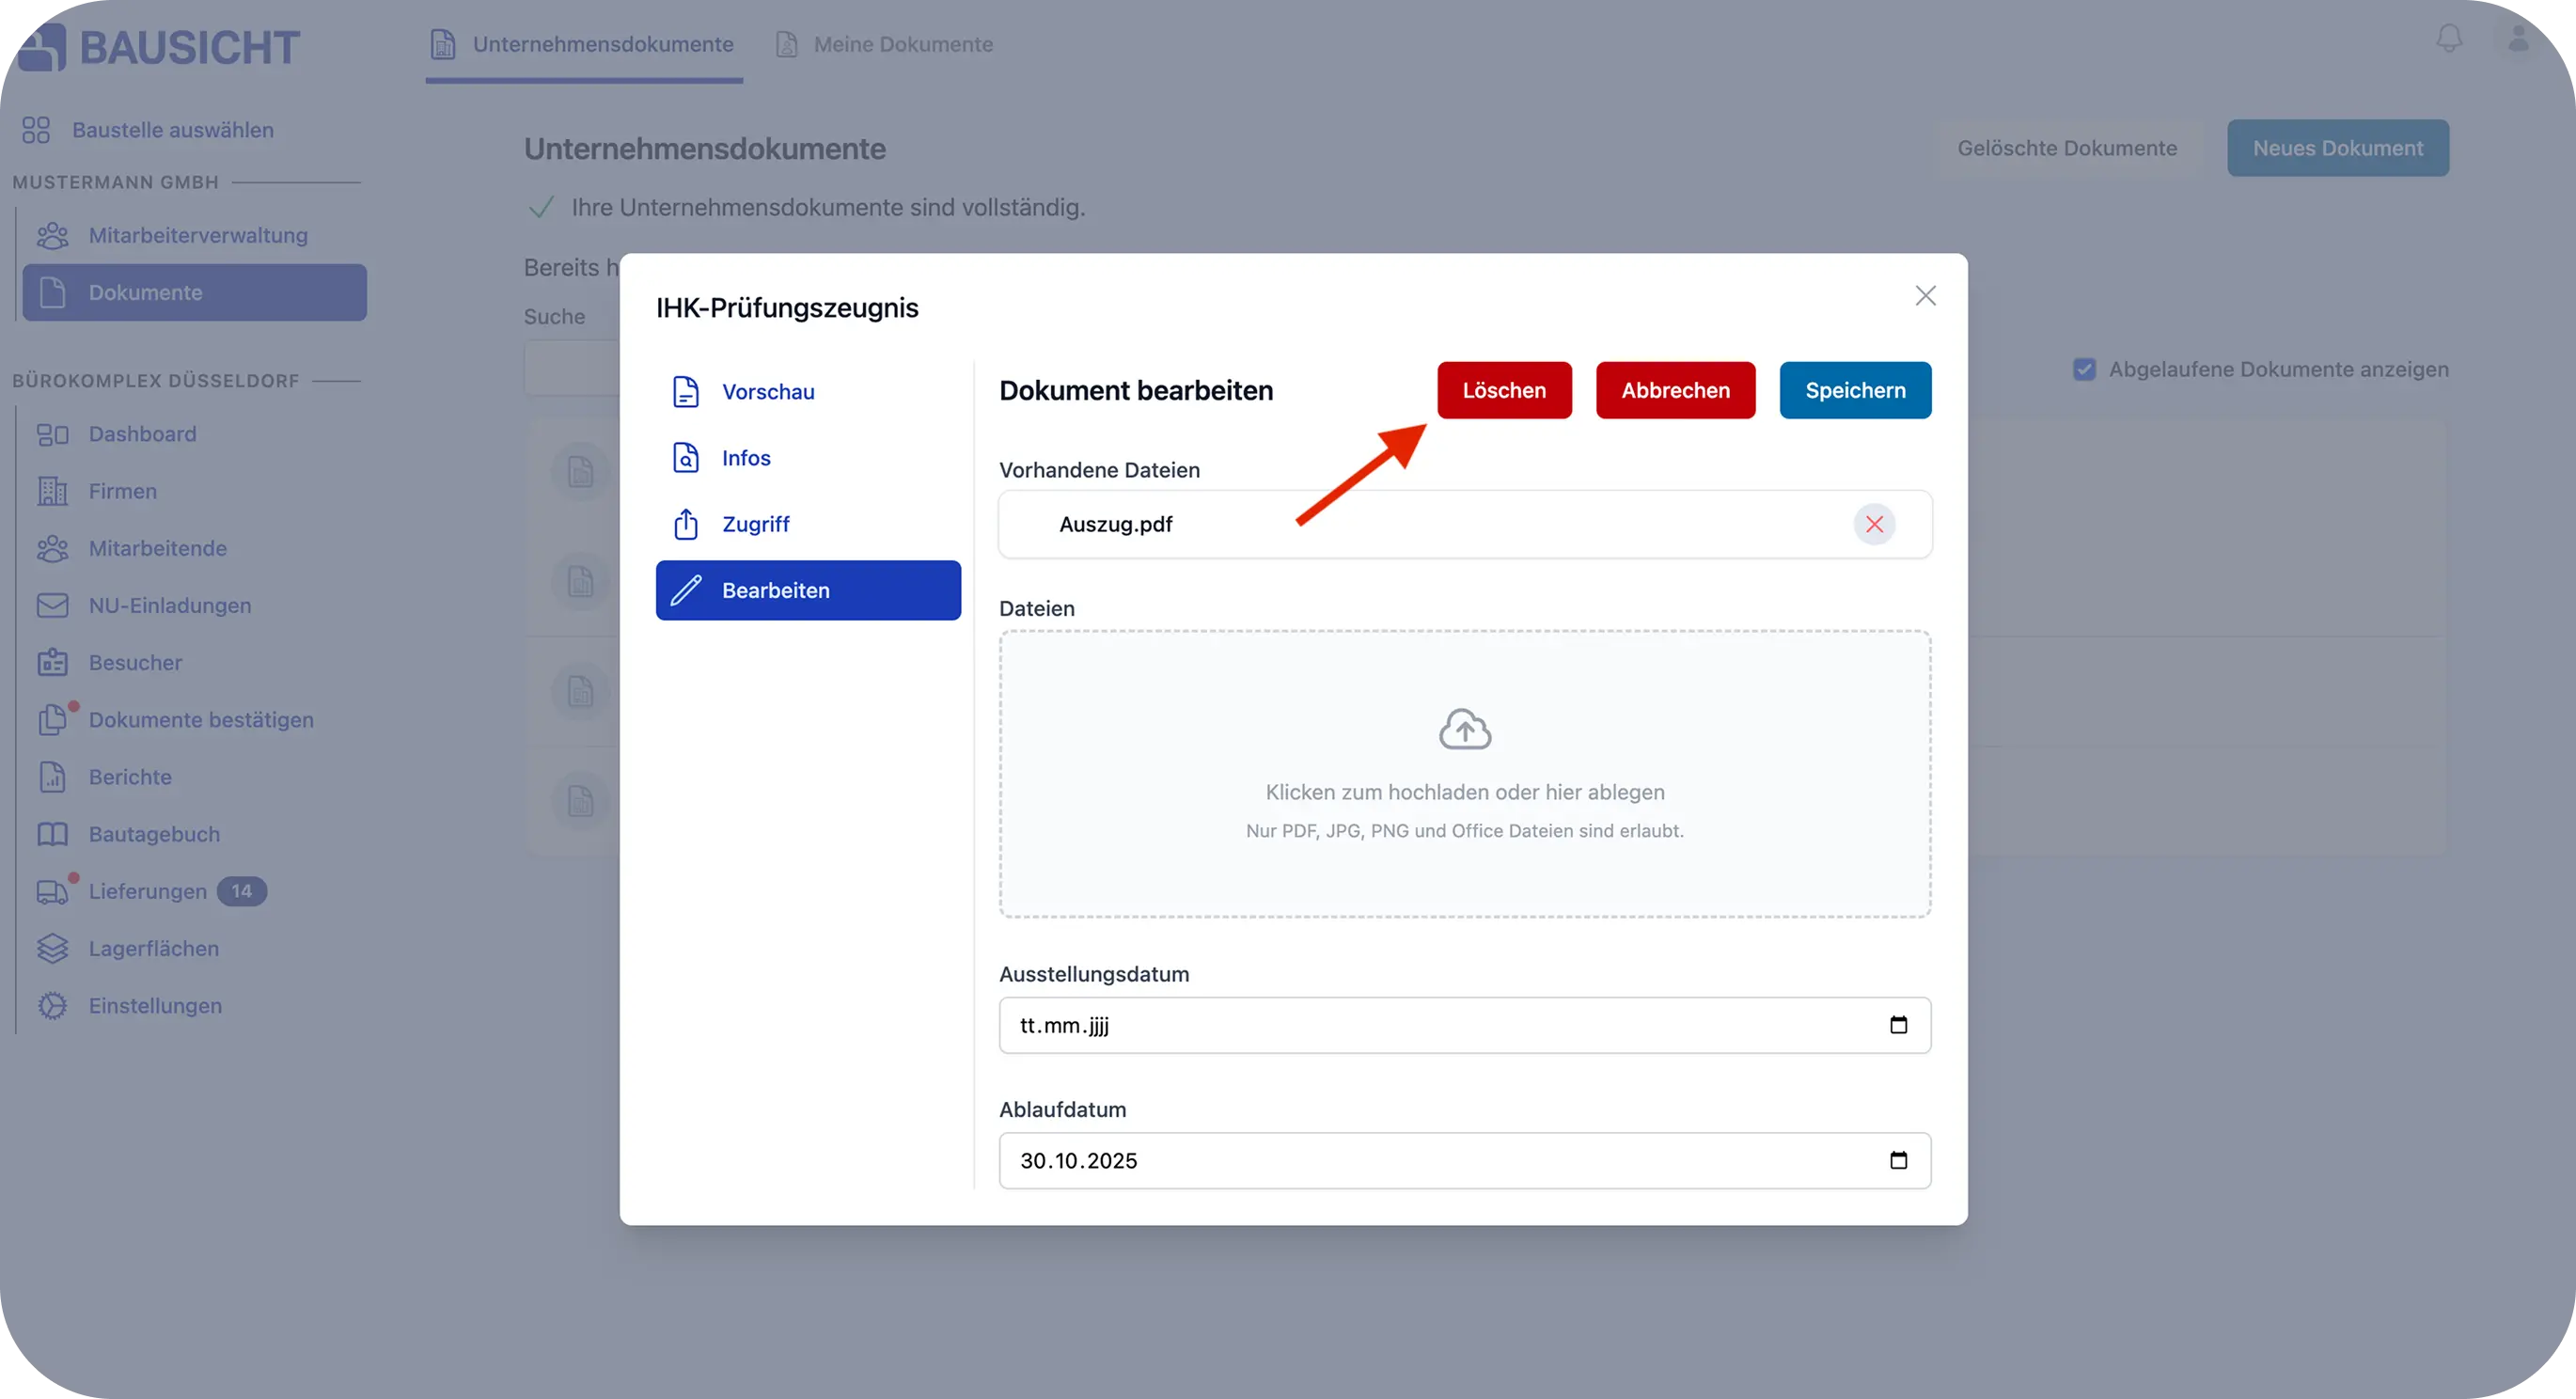Click the Meine Dokumente tab icon
The width and height of the screenshot is (2576, 1399).
(x=787, y=44)
